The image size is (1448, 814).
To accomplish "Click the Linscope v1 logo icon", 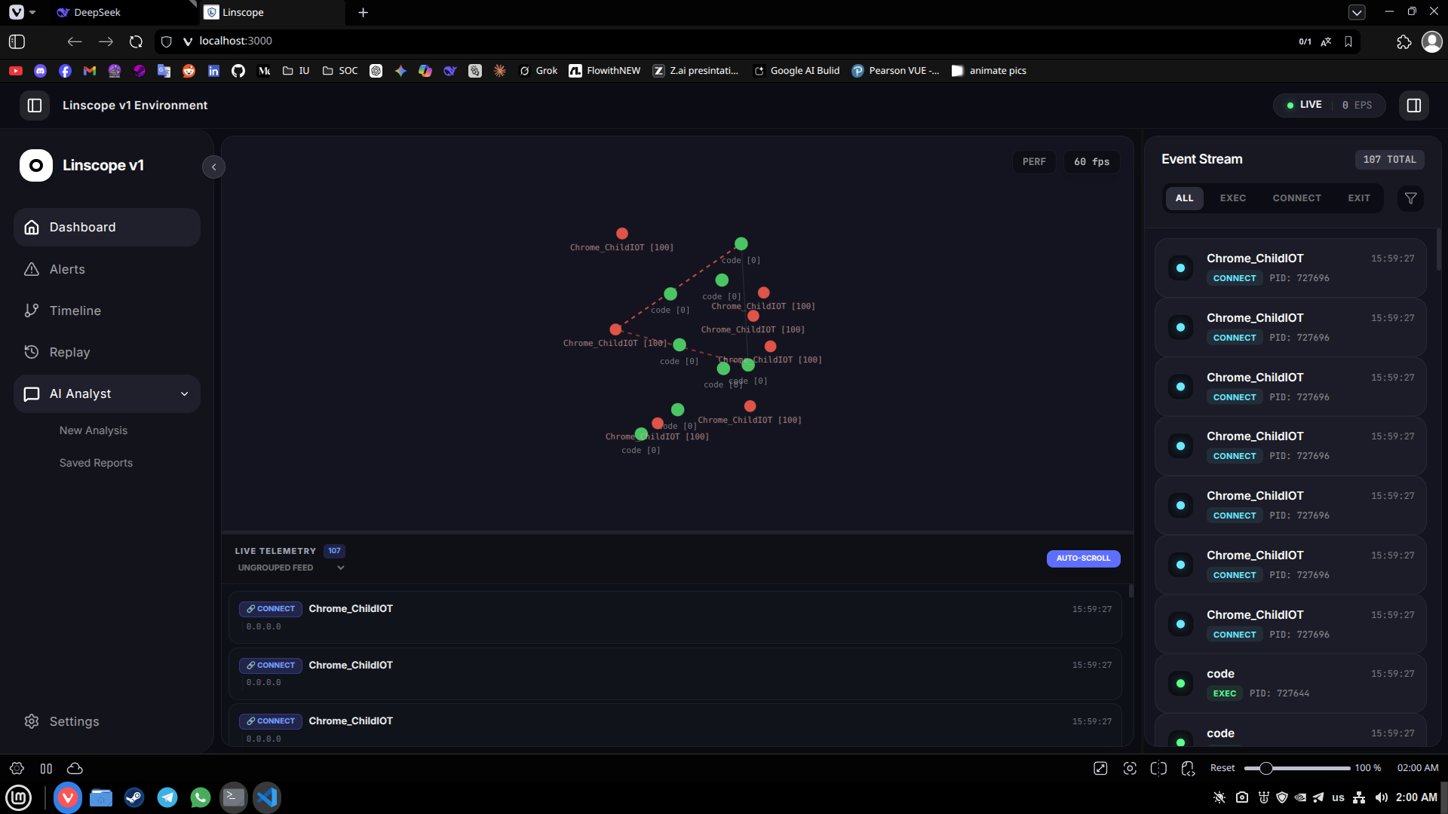I will pos(36,165).
